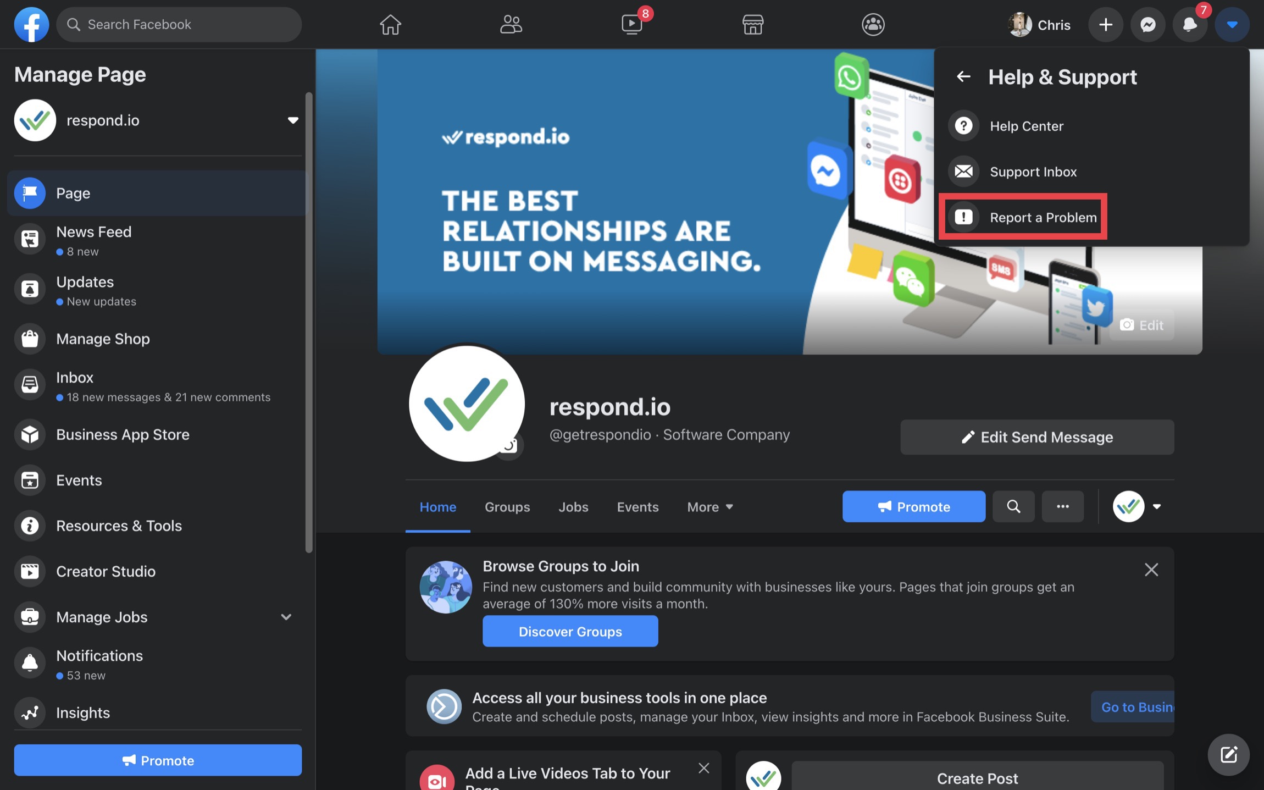
Task: Select the Home tab on page
Action: pos(437,507)
